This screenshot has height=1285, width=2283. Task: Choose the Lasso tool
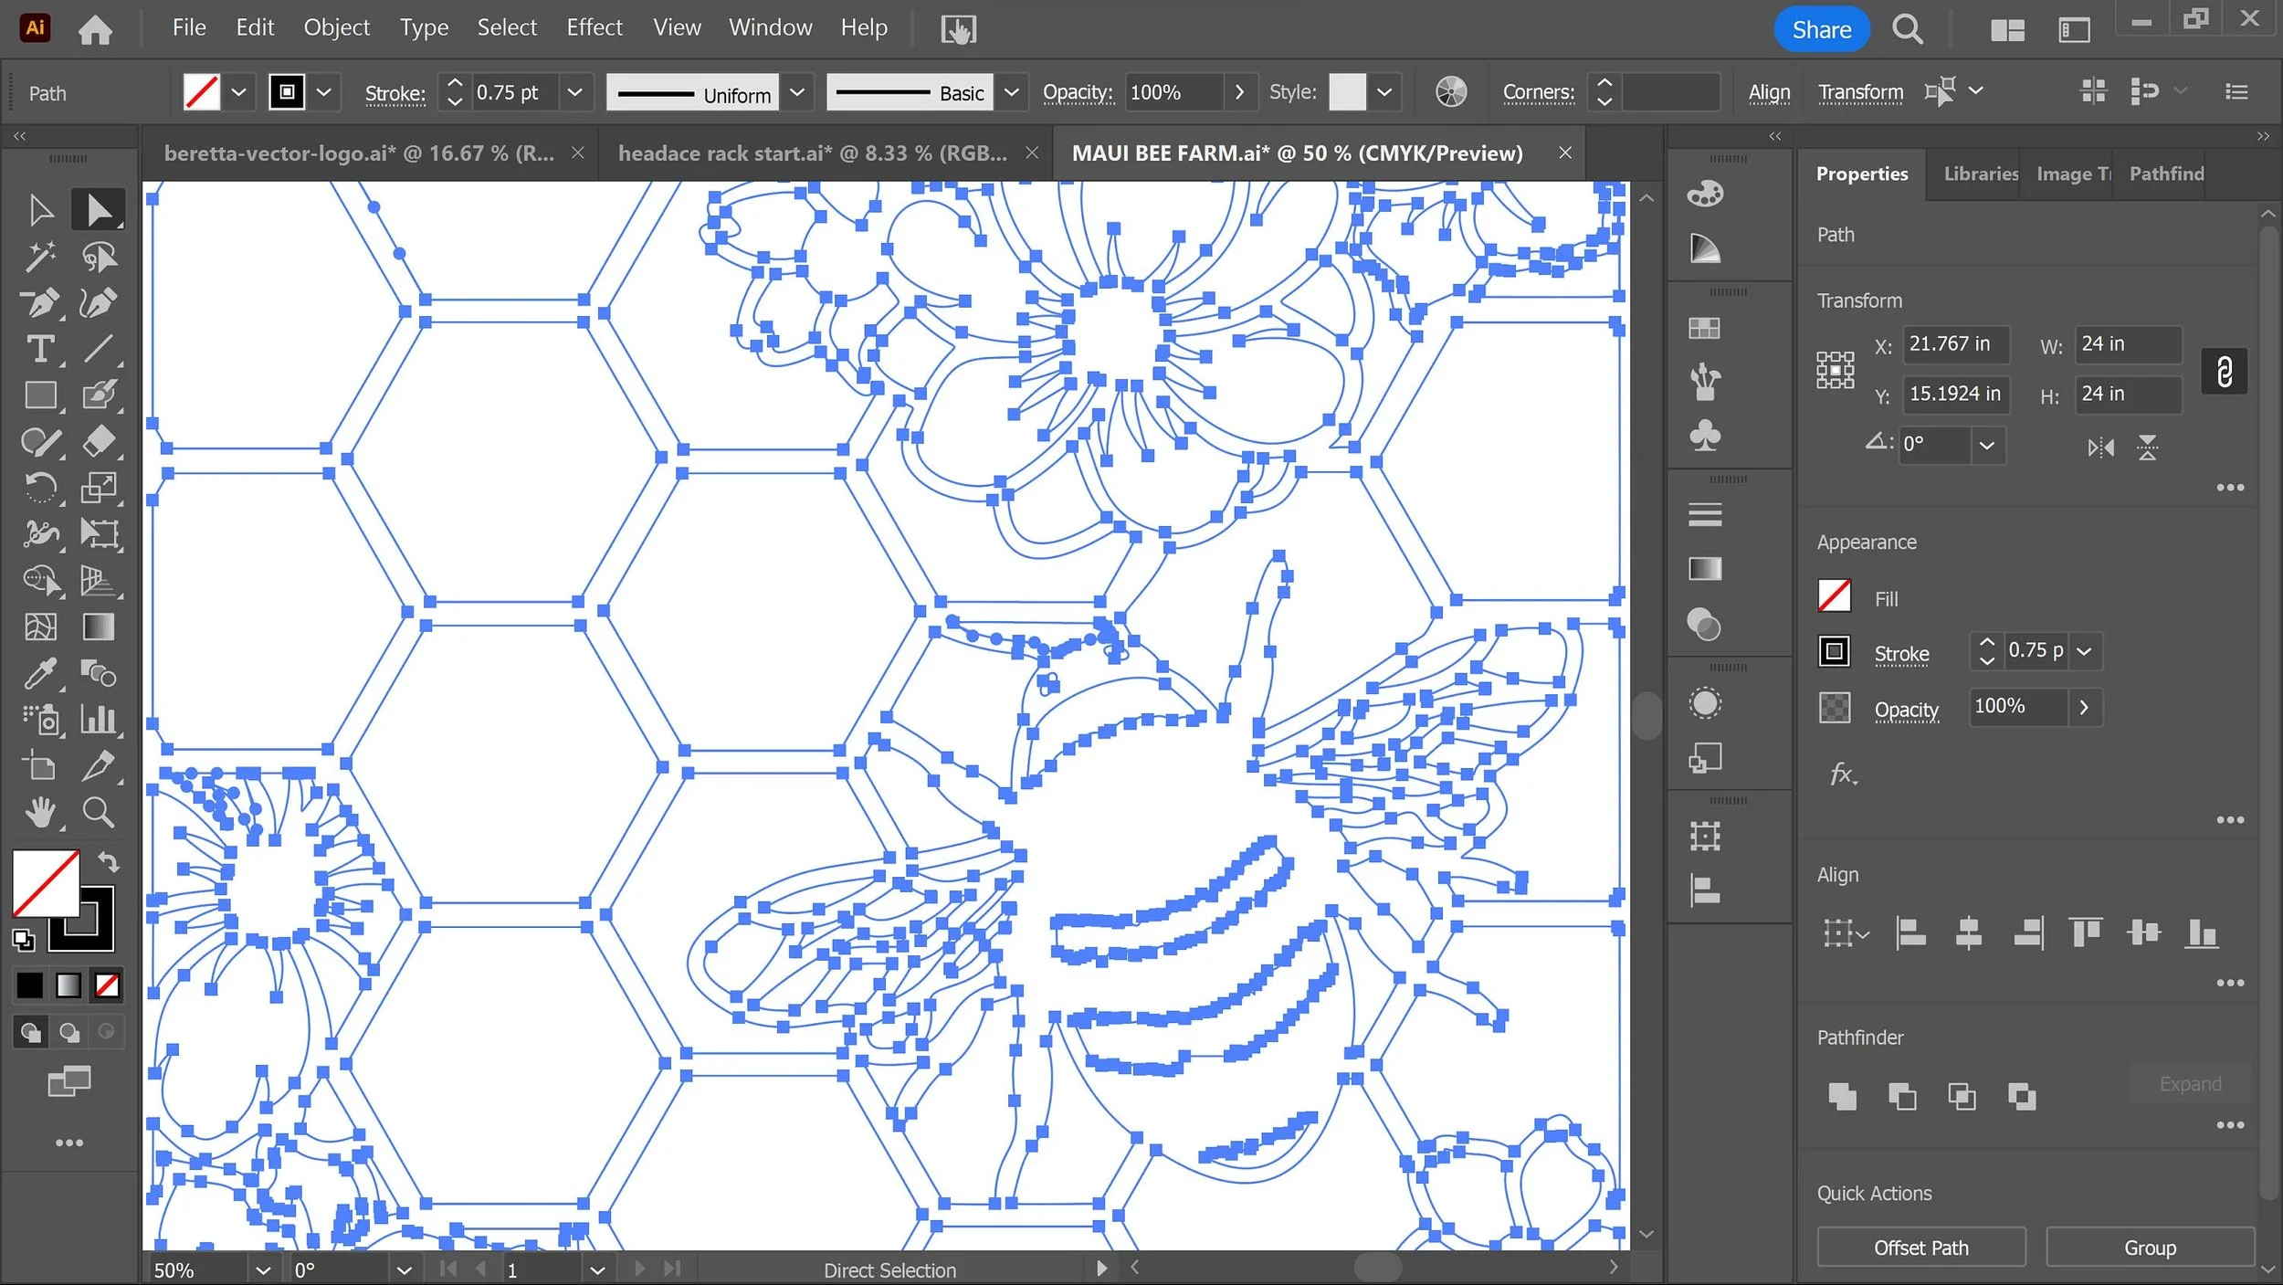click(x=98, y=257)
